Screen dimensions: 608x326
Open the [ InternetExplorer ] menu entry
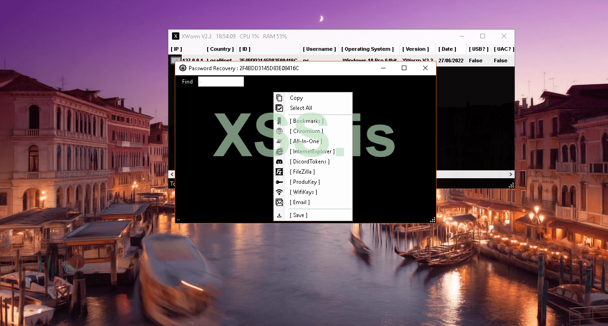click(312, 151)
